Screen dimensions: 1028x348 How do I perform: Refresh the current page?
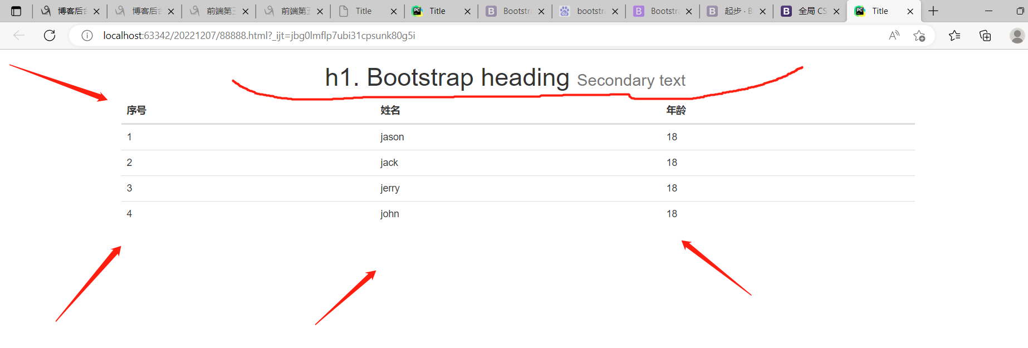pyautogui.click(x=50, y=36)
